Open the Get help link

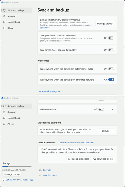[x=47, y=170]
